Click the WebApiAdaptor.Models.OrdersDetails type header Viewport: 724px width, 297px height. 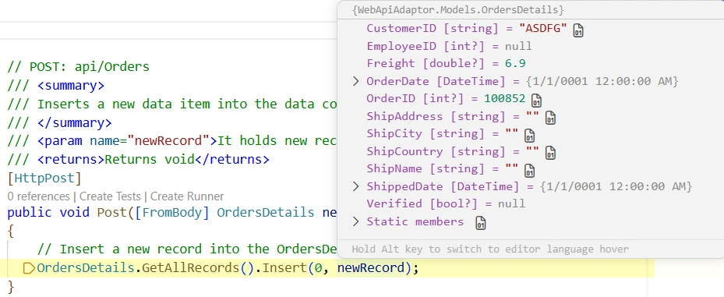[458, 10]
